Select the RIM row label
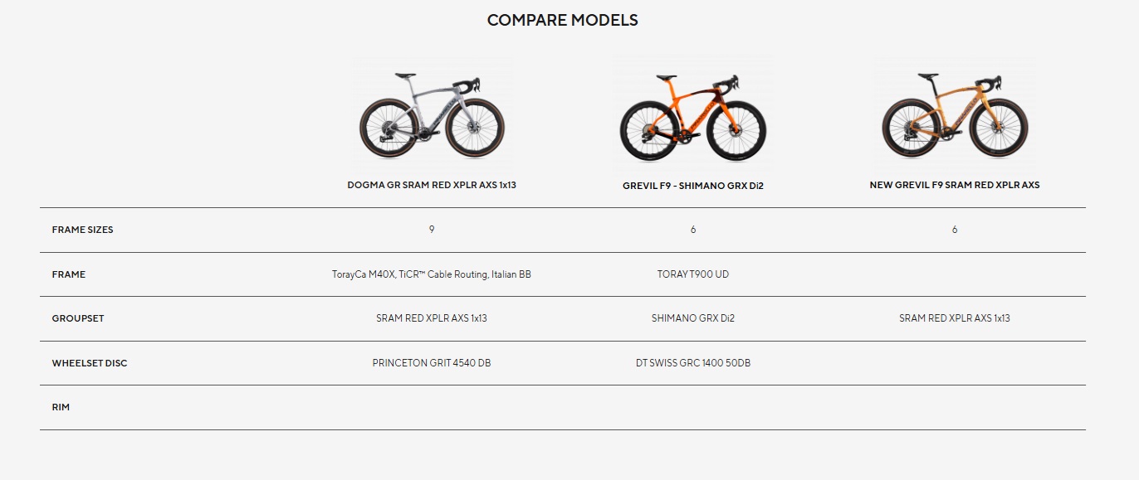1139x480 pixels. pyautogui.click(x=61, y=407)
